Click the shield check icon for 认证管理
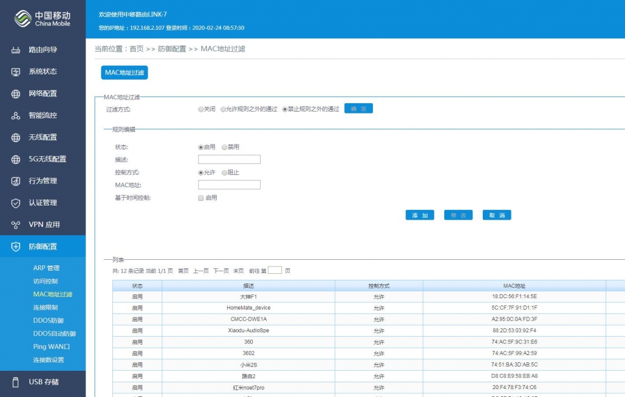 (15, 203)
